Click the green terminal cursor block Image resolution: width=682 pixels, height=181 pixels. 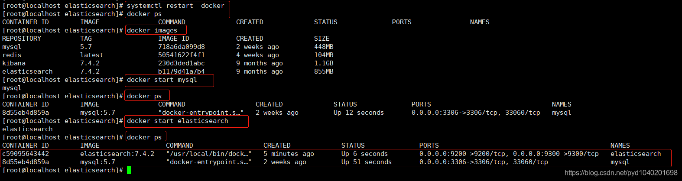click(x=129, y=170)
